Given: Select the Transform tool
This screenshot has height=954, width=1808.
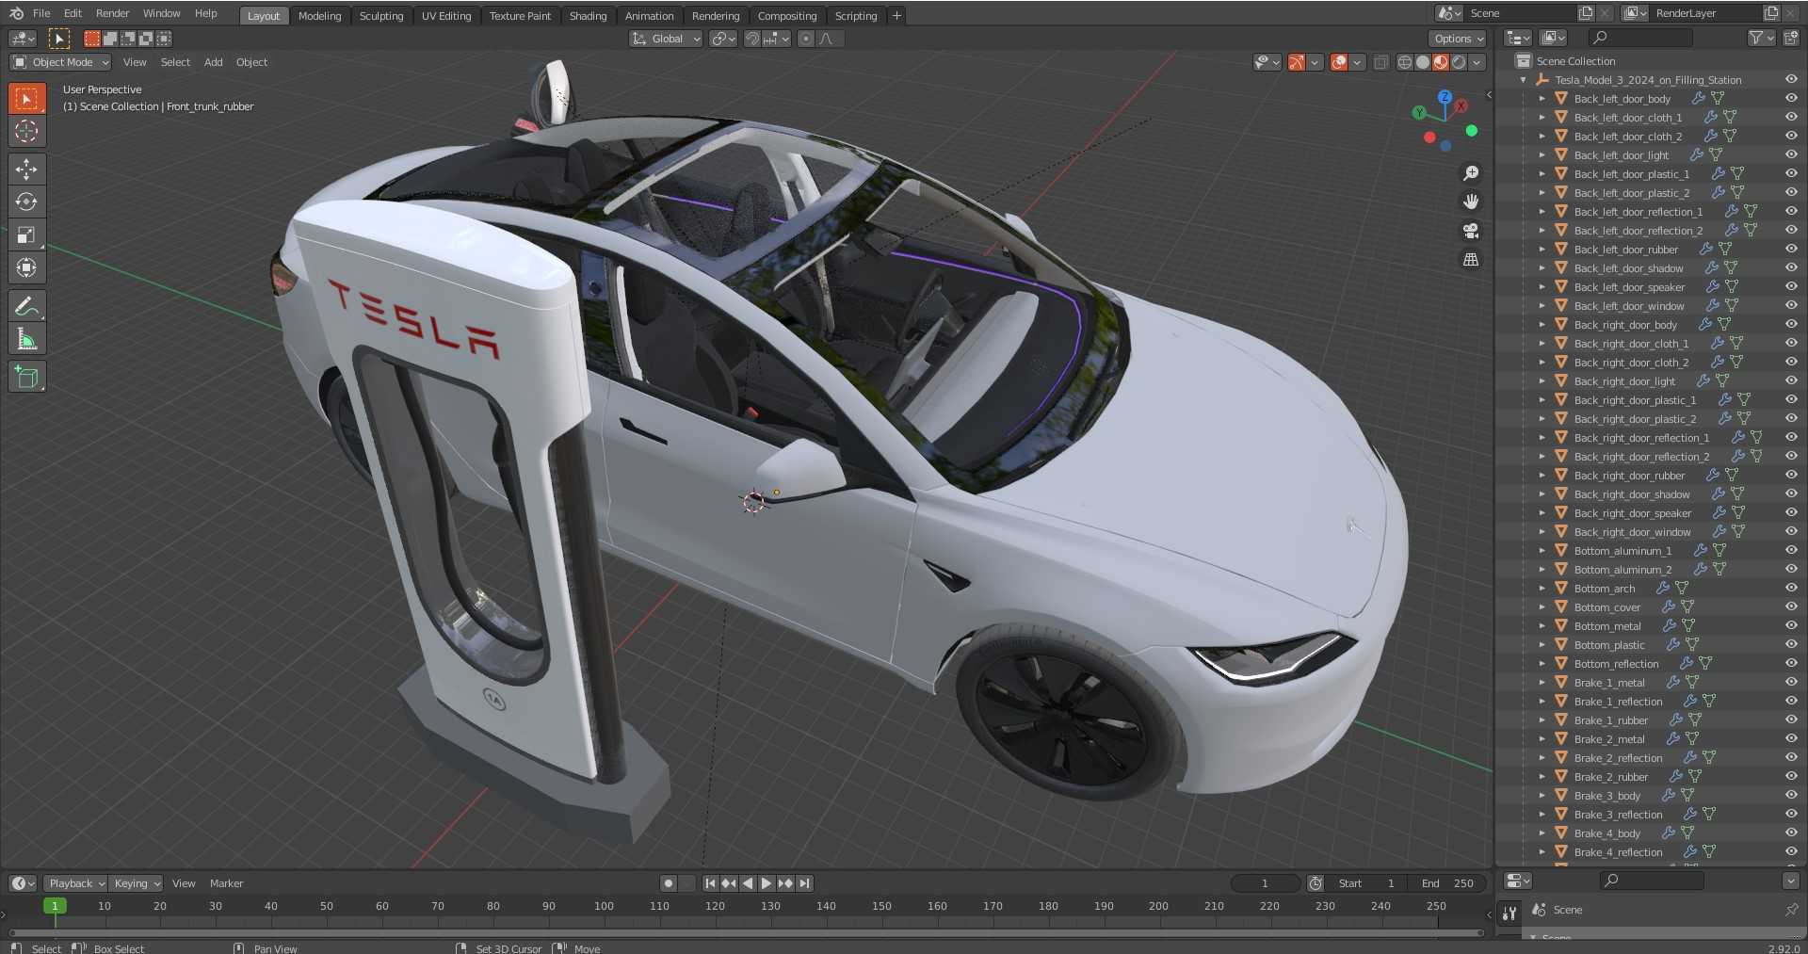Looking at the screenshot, I should coord(26,267).
